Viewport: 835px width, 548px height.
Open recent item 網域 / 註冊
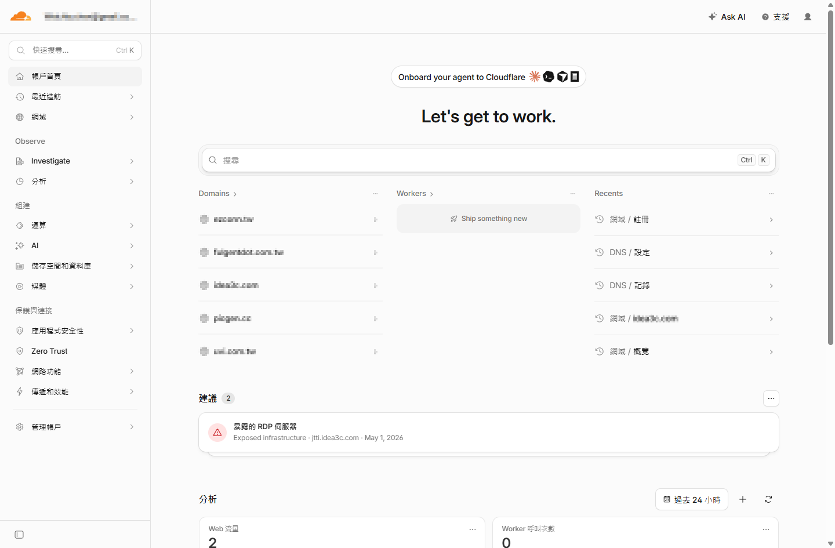coord(686,220)
